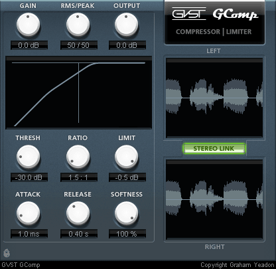Select the LIMIT knob

pos(126,157)
